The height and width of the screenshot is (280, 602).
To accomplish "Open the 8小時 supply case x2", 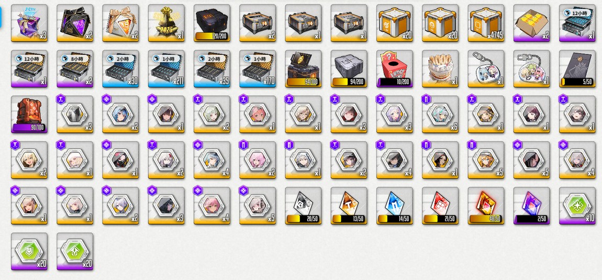I will [x=75, y=69].
